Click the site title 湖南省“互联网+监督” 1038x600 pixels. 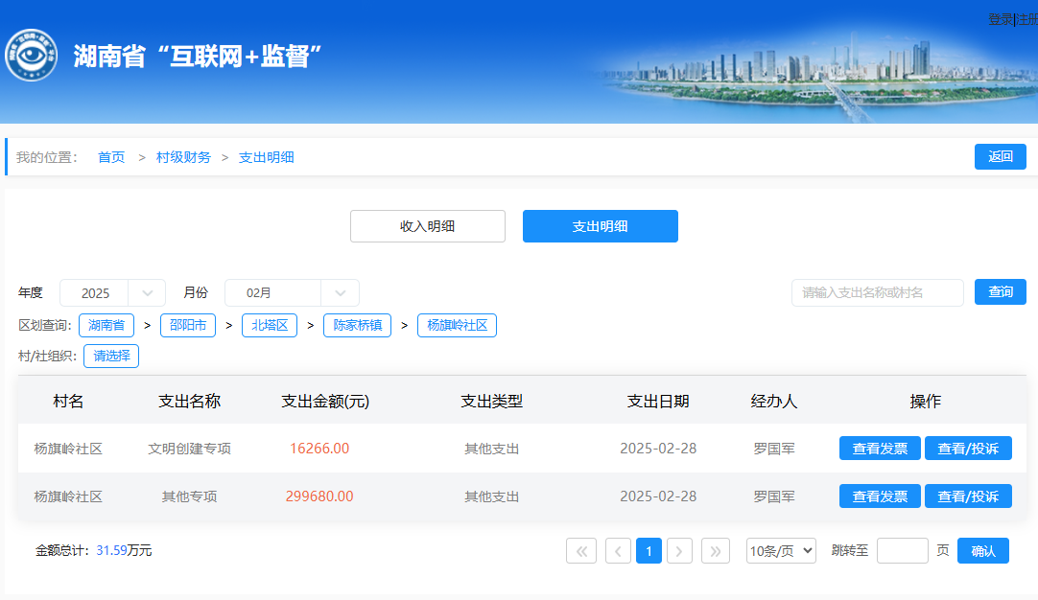pyautogui.click(x=198, y=57)
